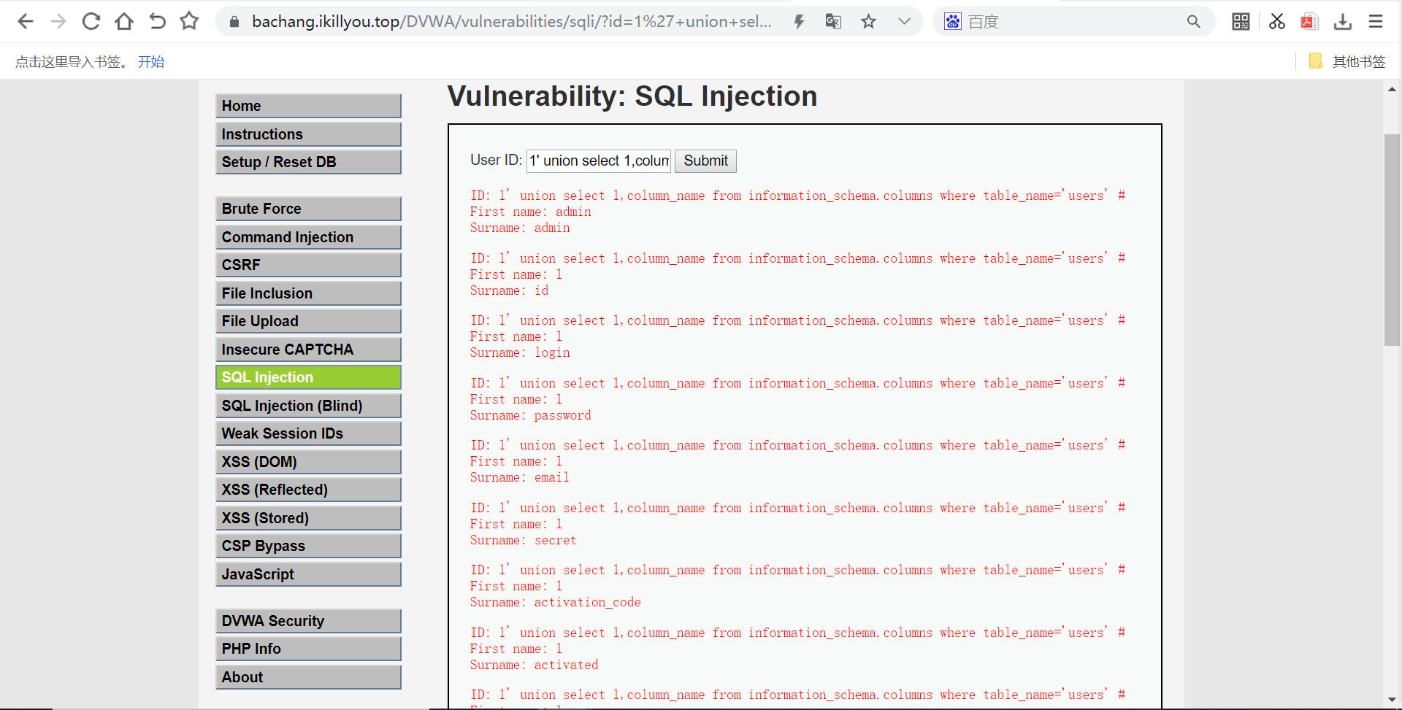This screenshot has height=710, width=1402.
Task: Click the 'Surname: password' result line
Action: (531, 415)
